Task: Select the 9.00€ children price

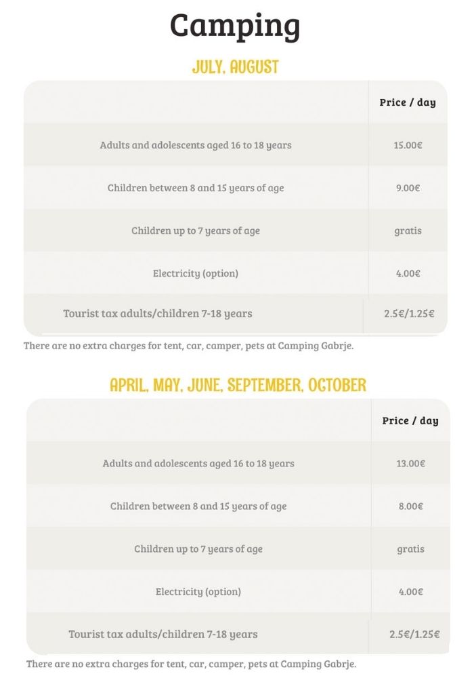Action: click(x=408, y=188)
